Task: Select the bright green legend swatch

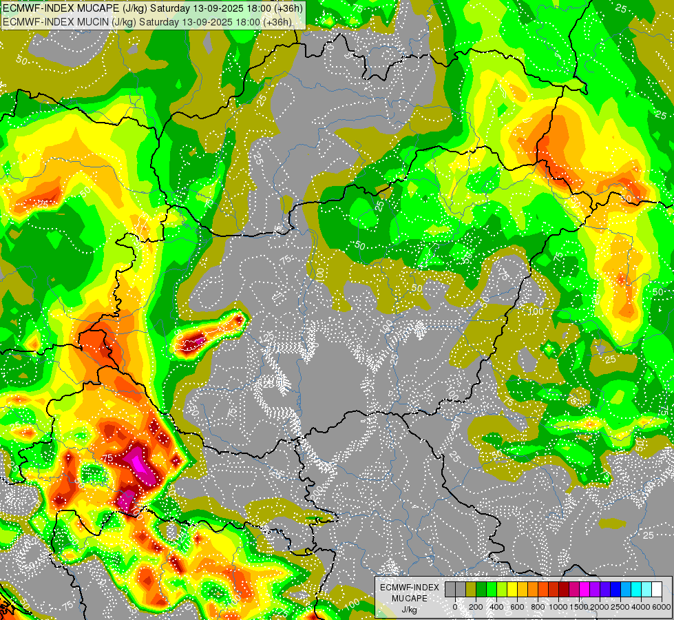Action: coord(492,590)
